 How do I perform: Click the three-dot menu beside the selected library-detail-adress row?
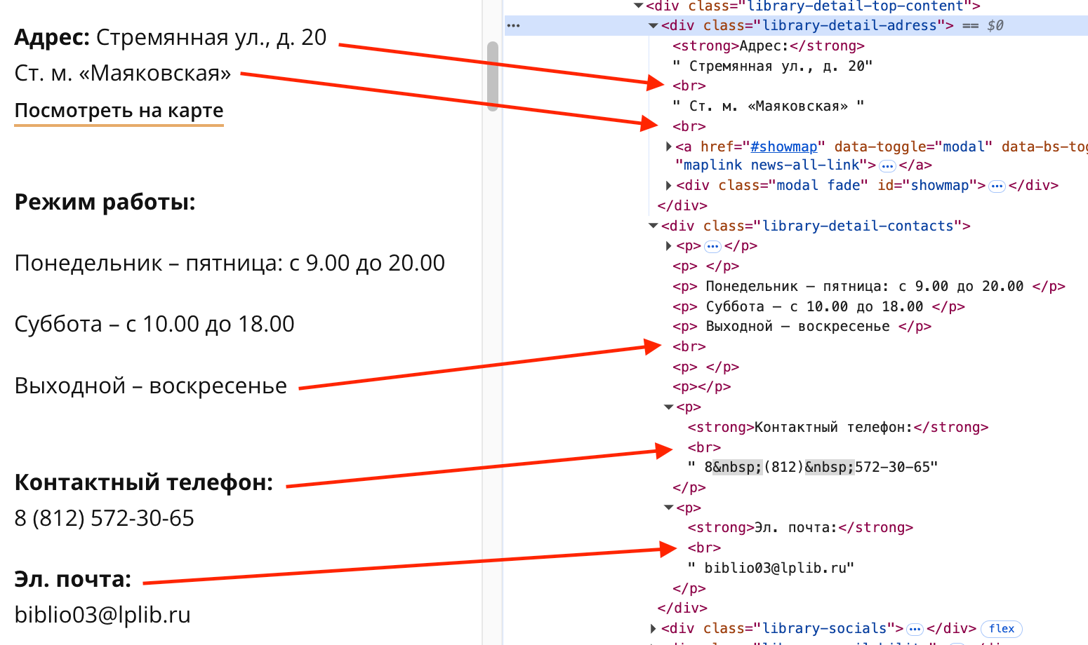tap(514, 26)
